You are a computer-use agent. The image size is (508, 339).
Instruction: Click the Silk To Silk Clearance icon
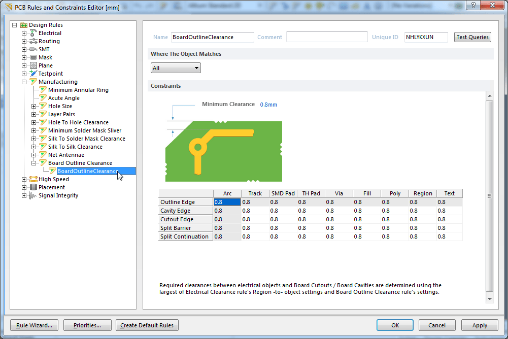pyautogui.click(x=43, y=146)
